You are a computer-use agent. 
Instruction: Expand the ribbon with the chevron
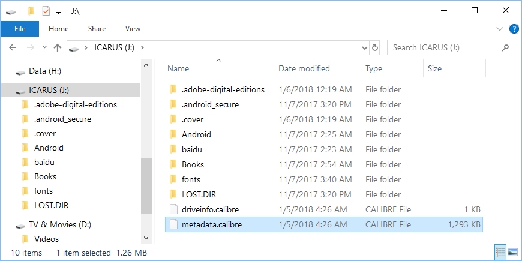[x=500, y=29]
